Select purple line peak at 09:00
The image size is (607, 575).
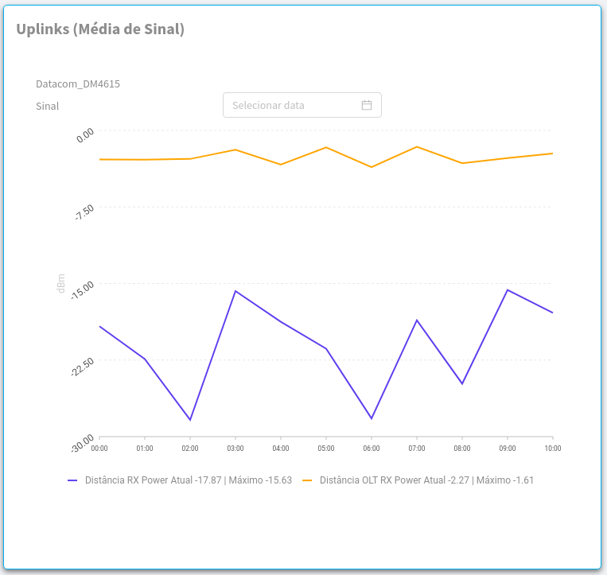tap(508, 289)
